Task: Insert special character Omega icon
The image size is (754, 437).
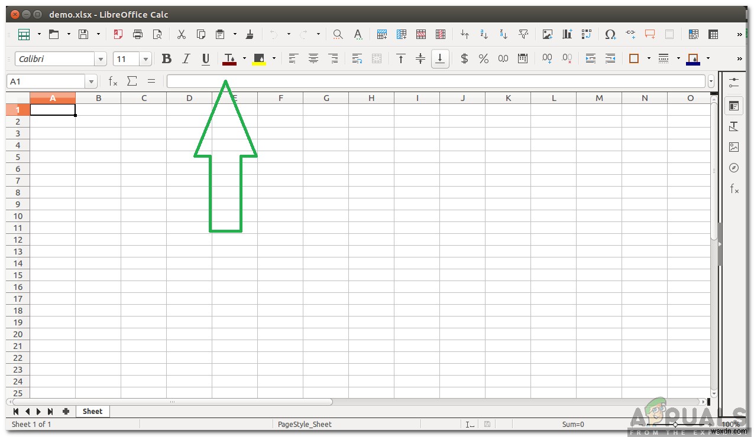Action: coord(611,34)
